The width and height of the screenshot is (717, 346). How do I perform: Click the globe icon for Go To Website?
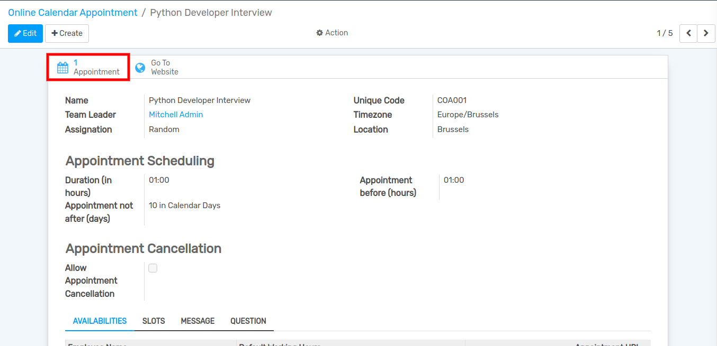pos(140,68)
